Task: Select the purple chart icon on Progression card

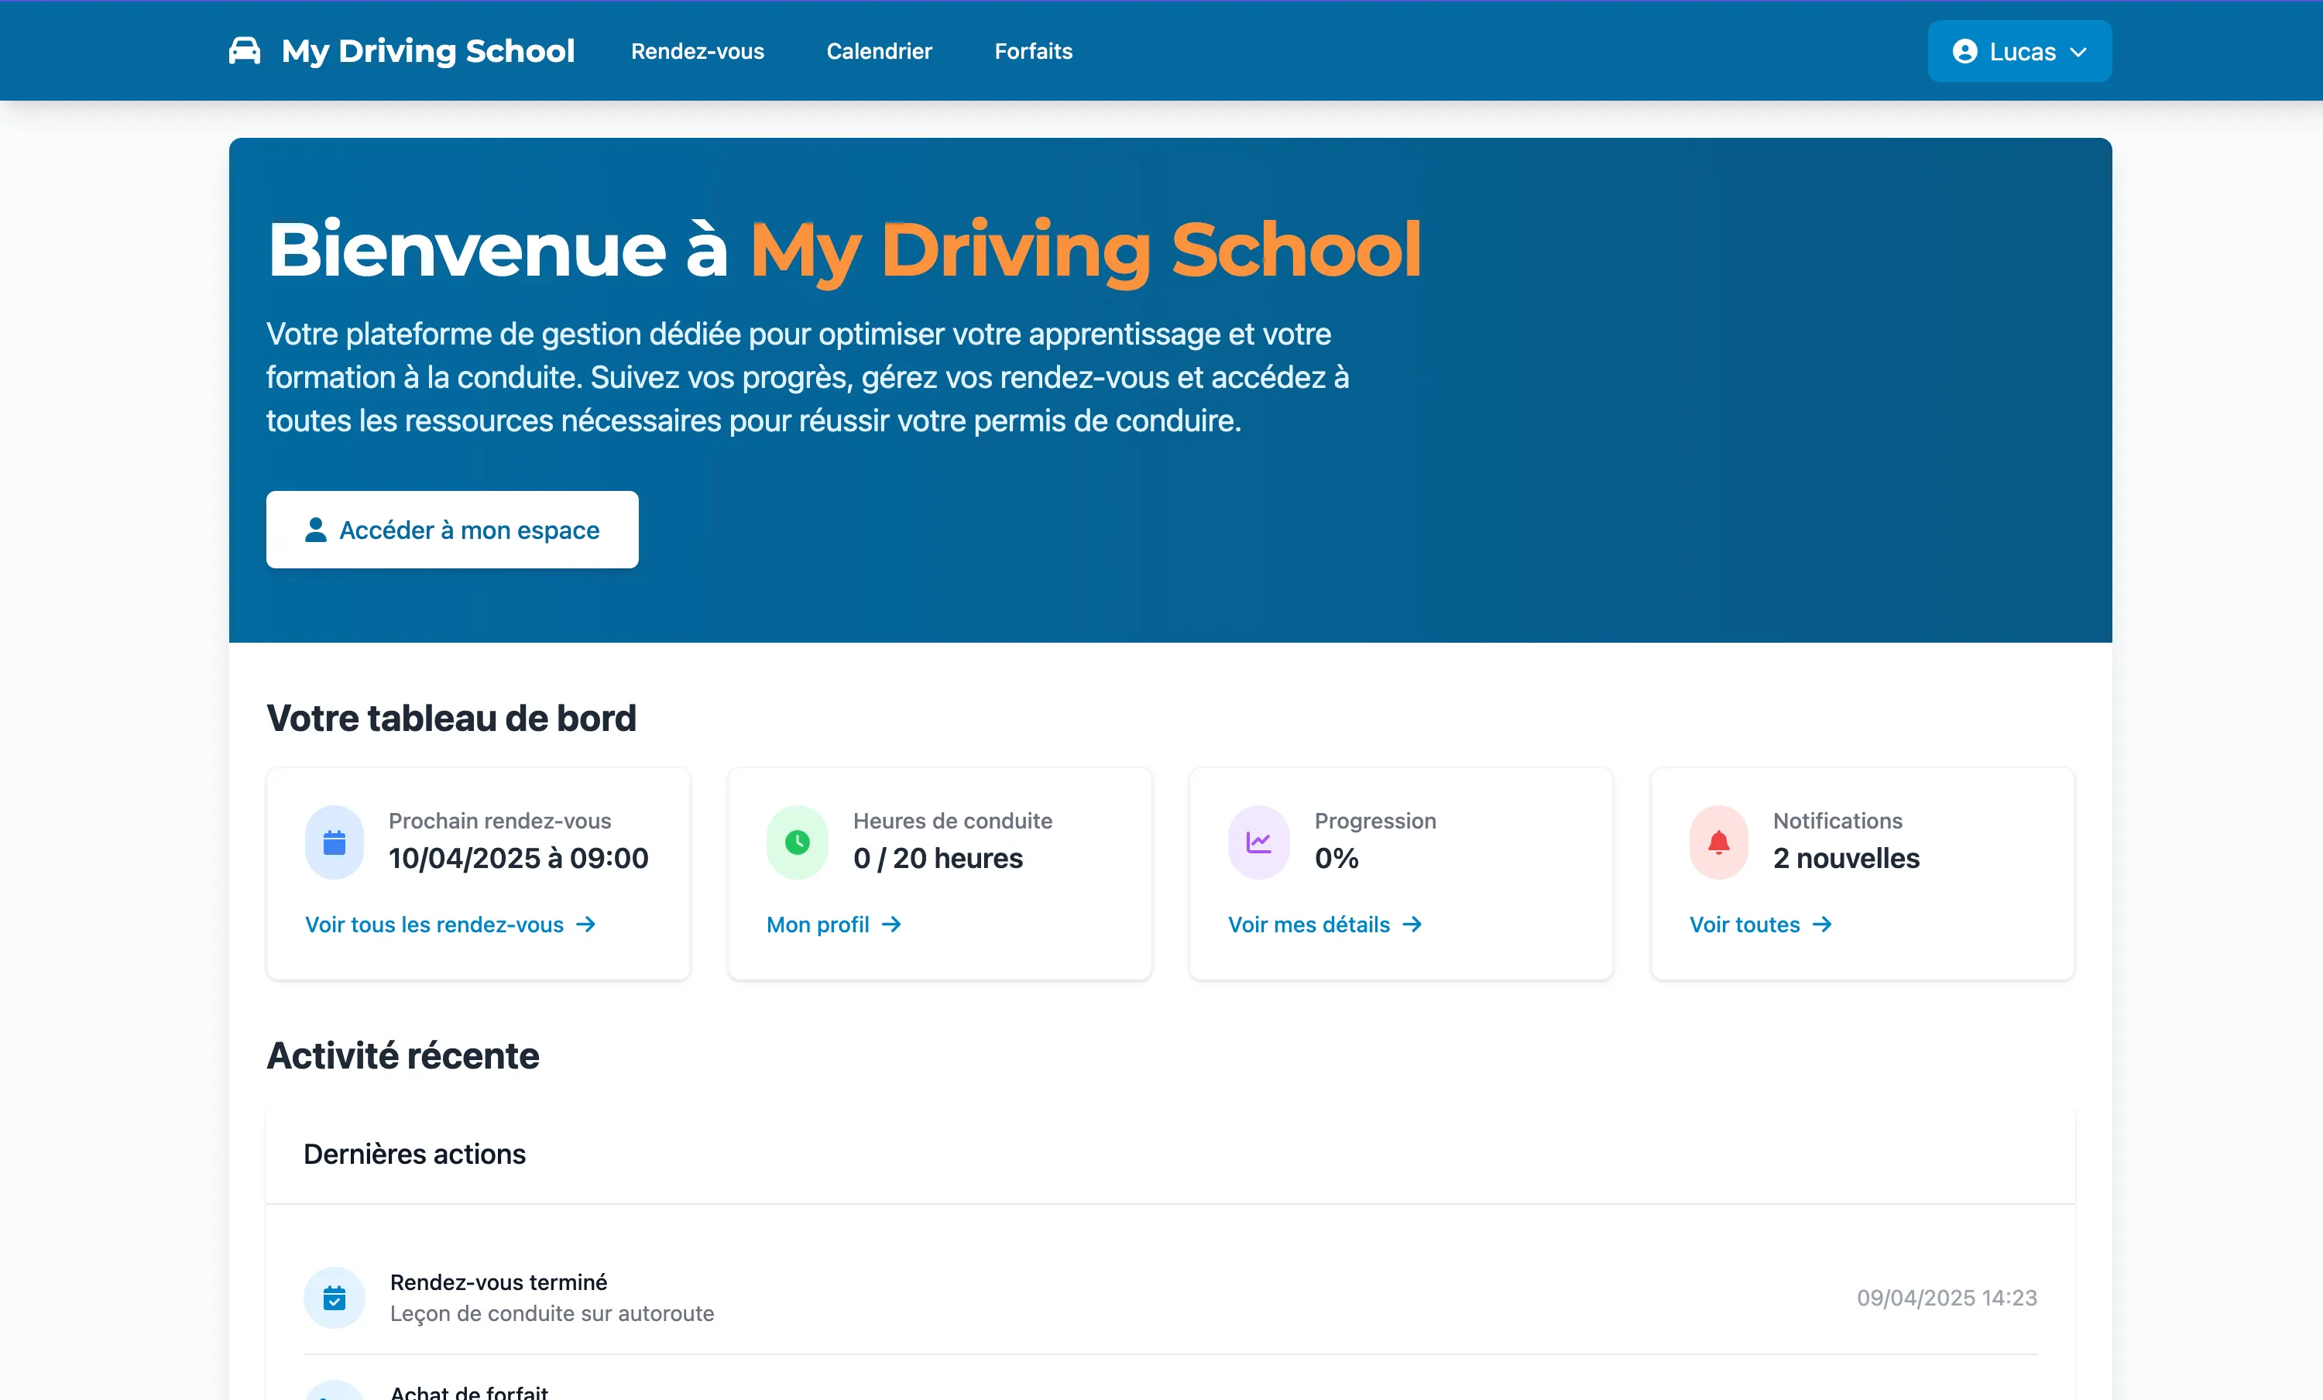Action: [1258, 842]
